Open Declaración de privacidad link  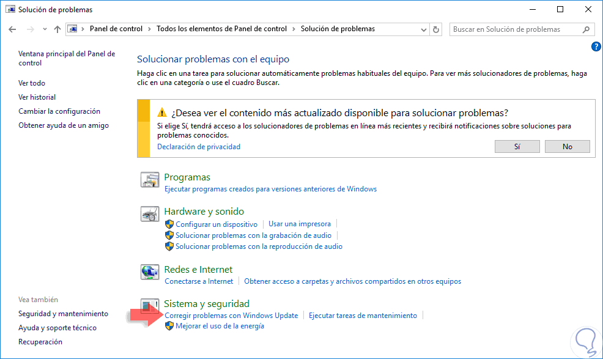pyautogui.click(x=198, y=147)
